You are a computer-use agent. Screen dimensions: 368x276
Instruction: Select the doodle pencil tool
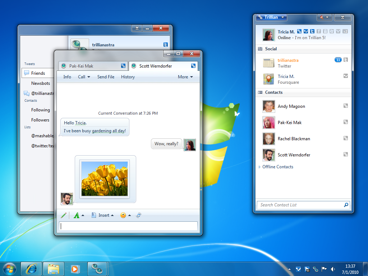coord(64,215)
